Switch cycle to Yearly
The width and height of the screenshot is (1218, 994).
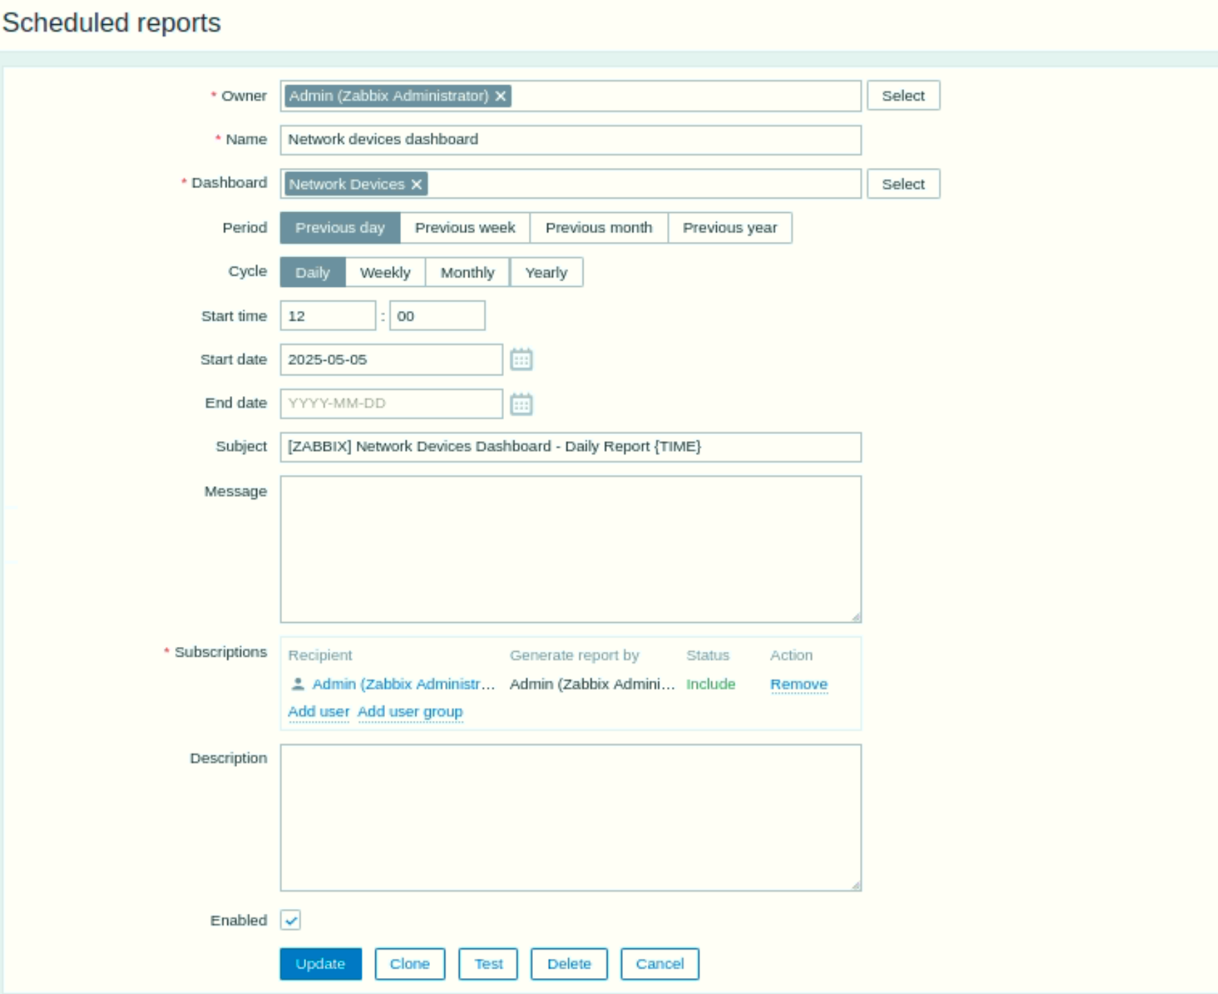pos(545,272)
